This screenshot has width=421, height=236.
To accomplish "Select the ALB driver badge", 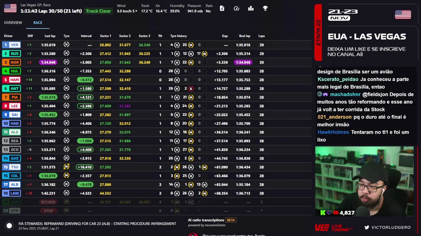I will tap(11, 185).
